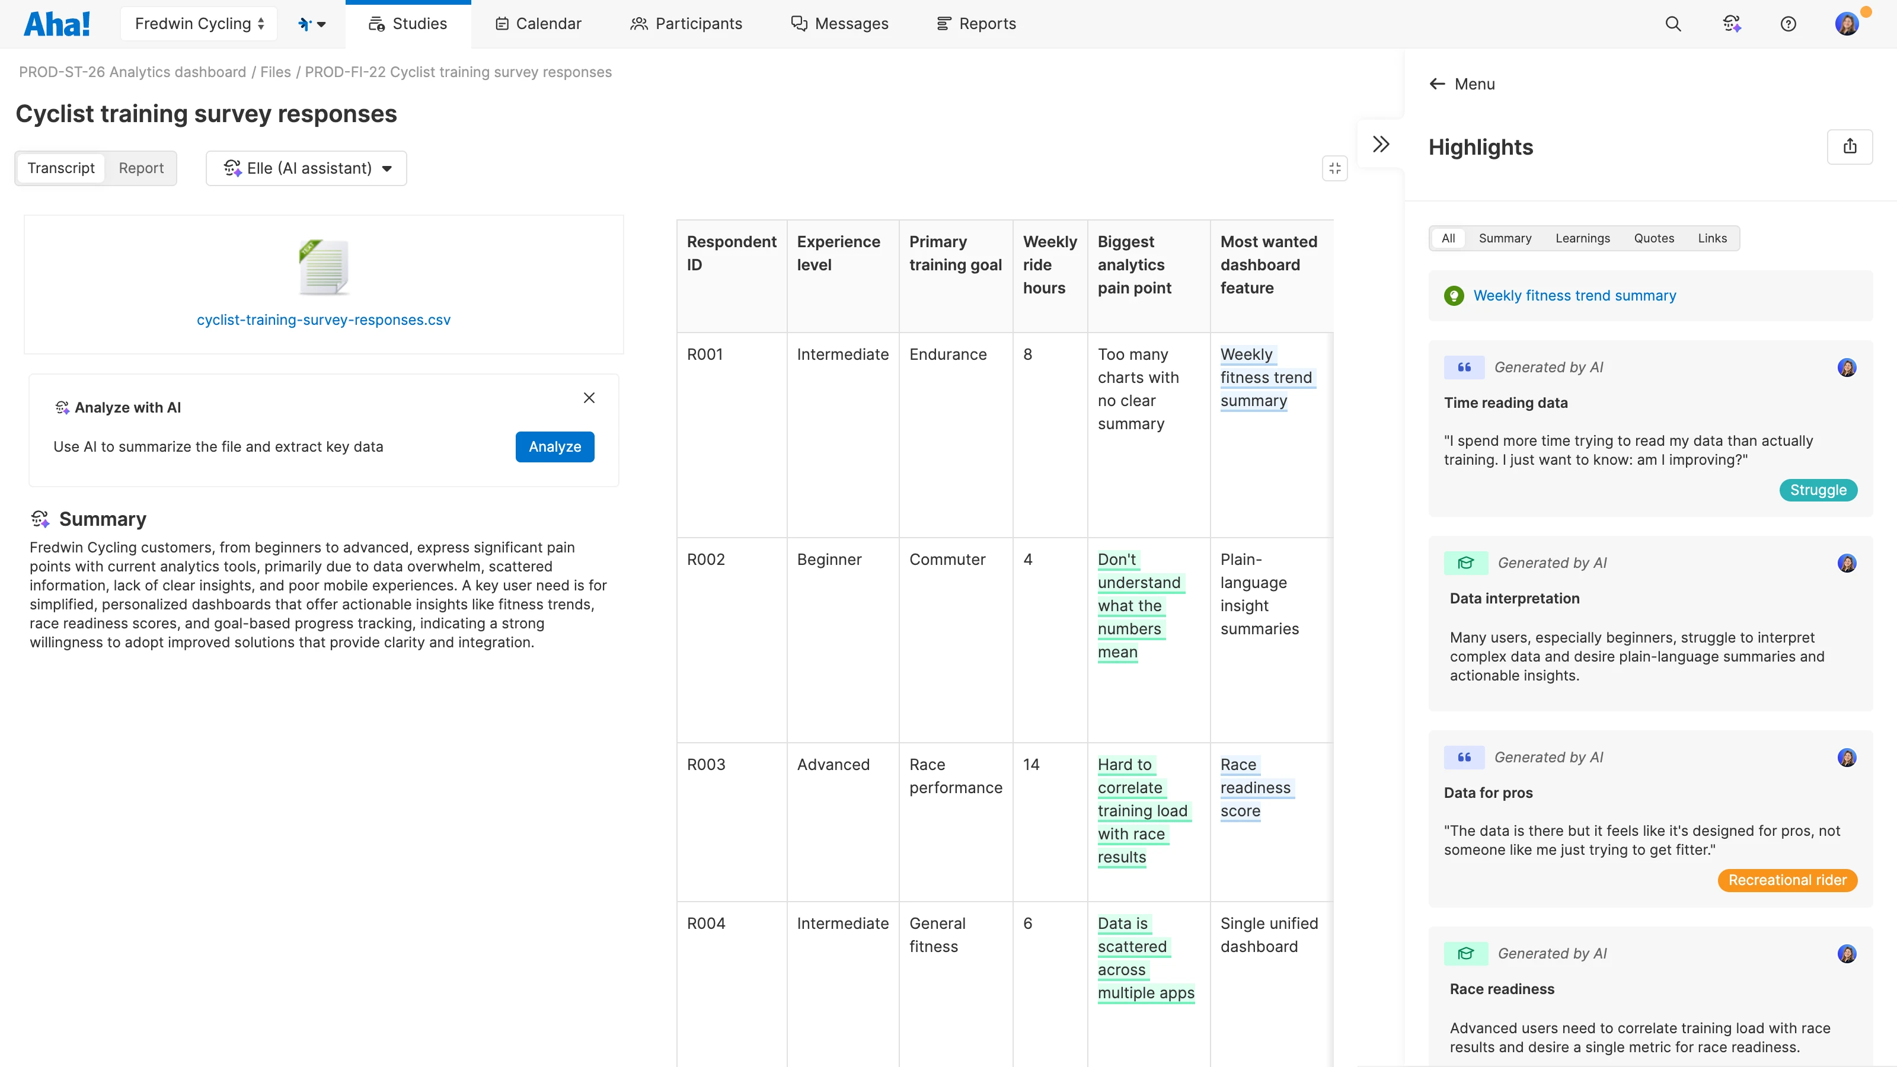The height and width of the screenshot is (1067, 1897).
Task: Click the search magnifier icon
Action: 1673,24
